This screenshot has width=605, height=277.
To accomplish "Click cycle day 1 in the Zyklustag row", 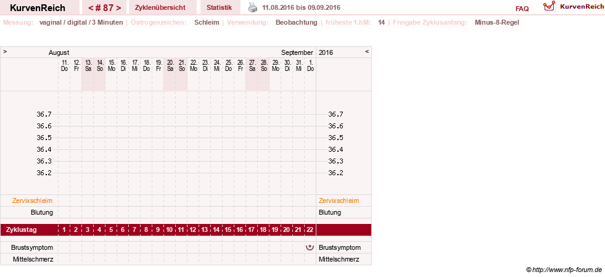I will pyautogui.click(x=64, y=230).
